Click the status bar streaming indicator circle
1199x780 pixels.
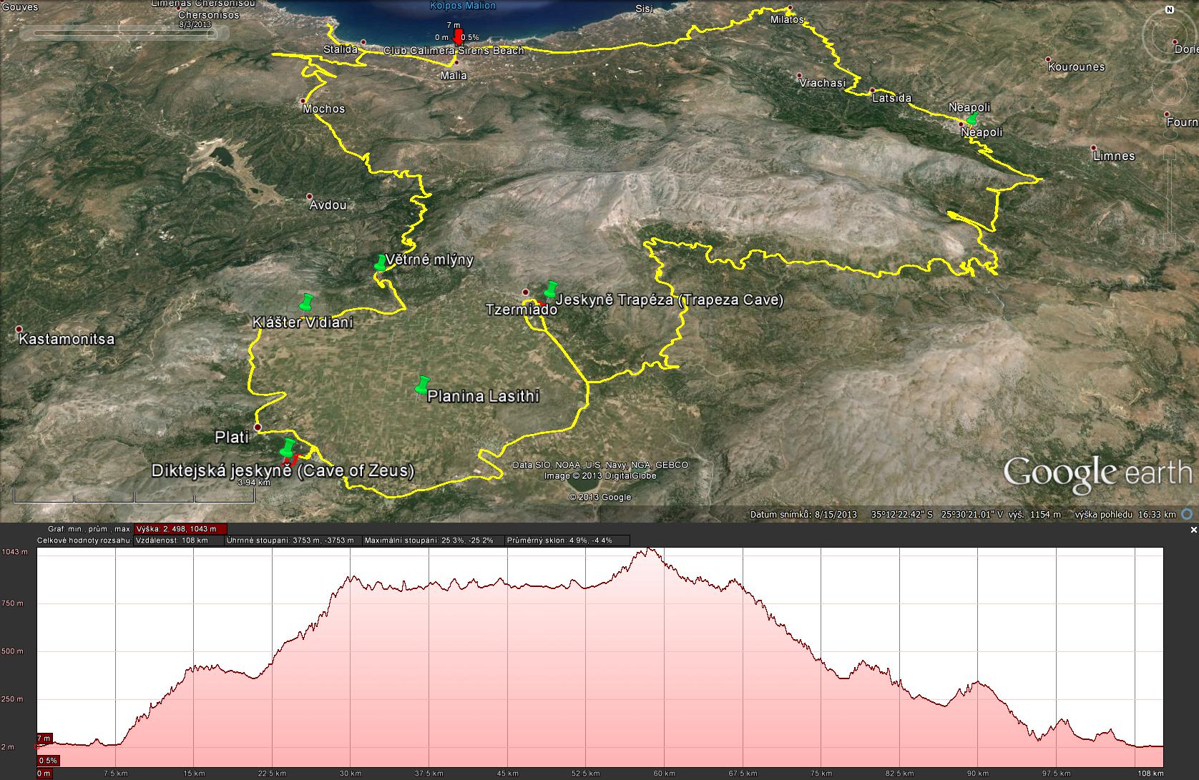click(1188, 514)
